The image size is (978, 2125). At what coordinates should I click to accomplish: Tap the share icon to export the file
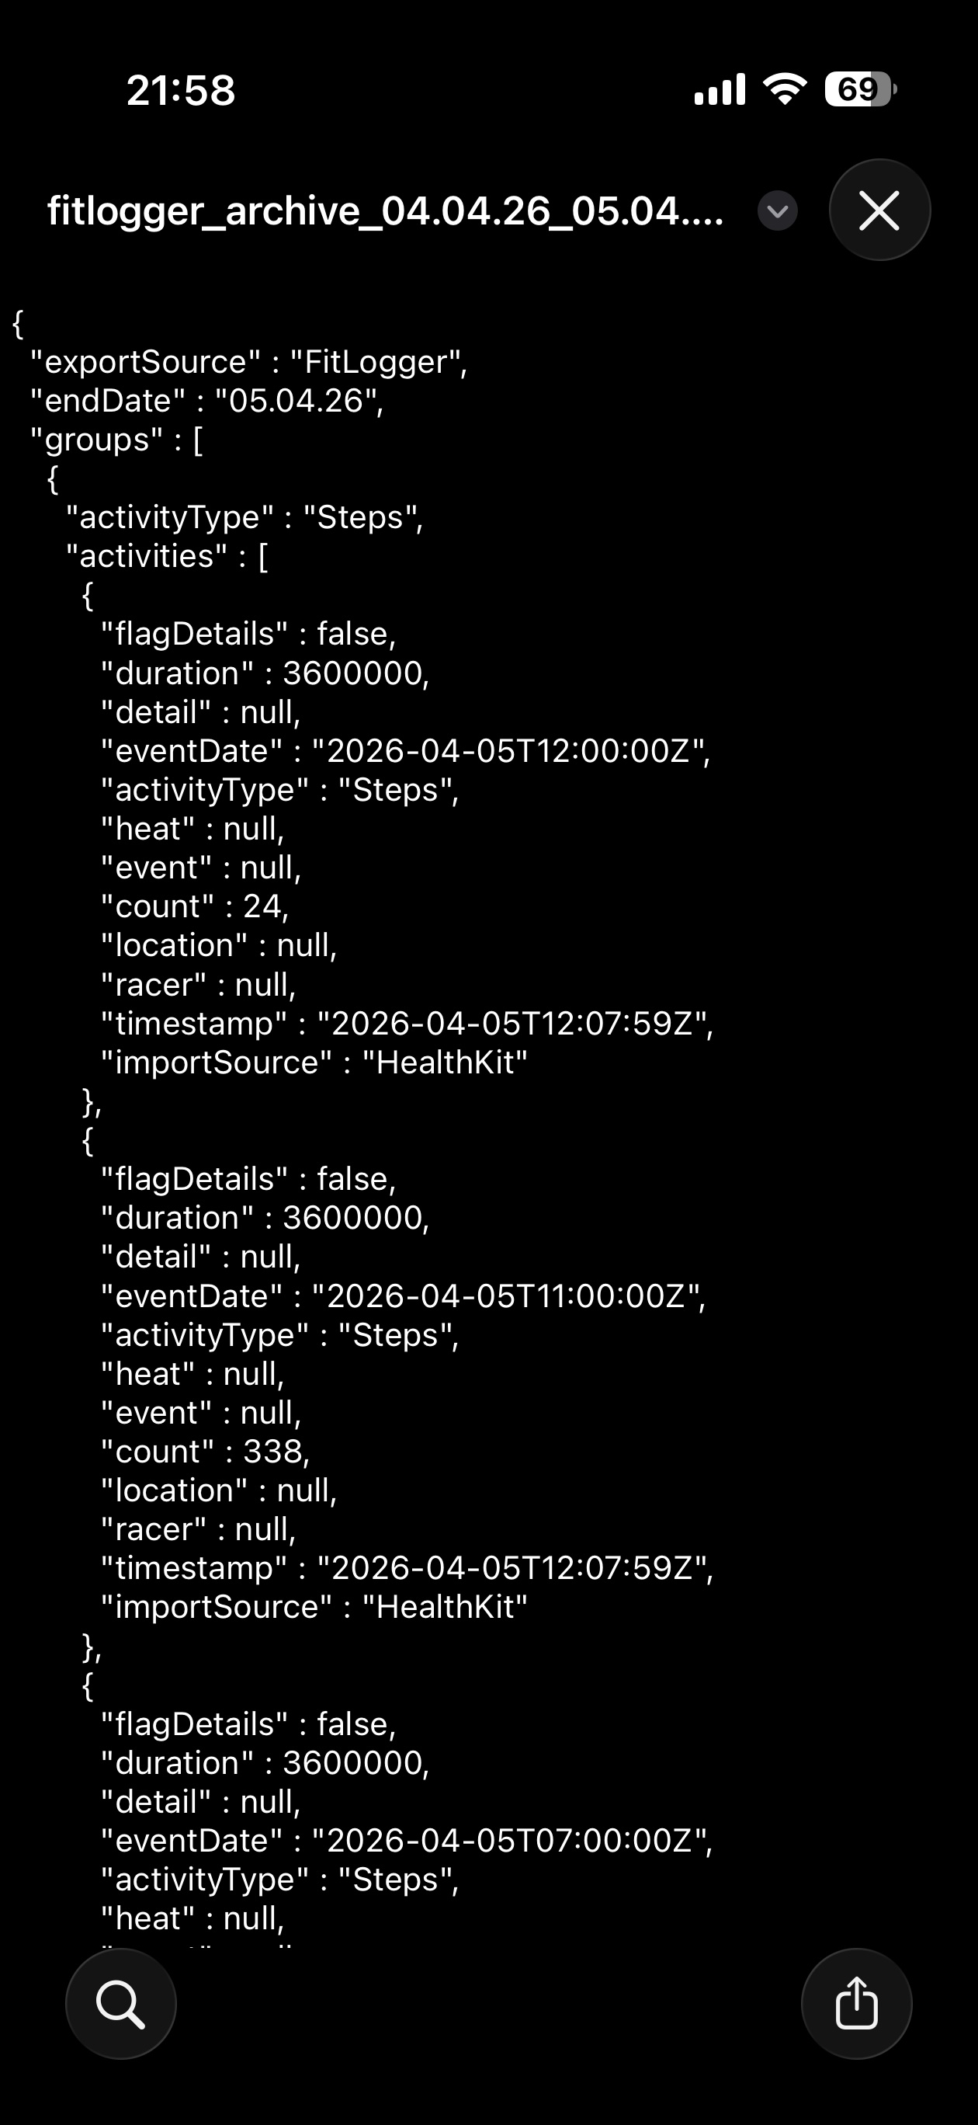[x=856, y=2003]
